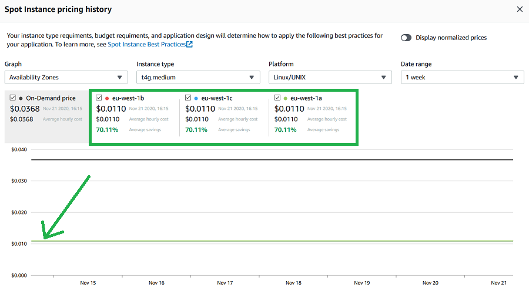Screen dimensions: 529x294
Task: Click the Nov 16 axis label
Action: coord(156,283)
